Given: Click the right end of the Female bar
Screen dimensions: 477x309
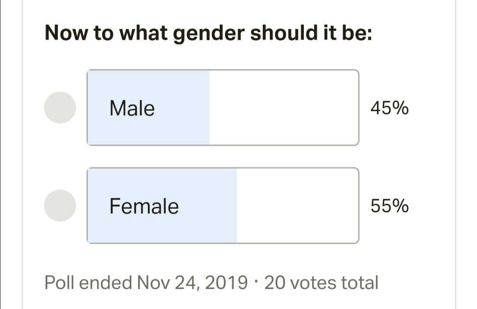Looking at the screenshot, I should pos(351,206).
